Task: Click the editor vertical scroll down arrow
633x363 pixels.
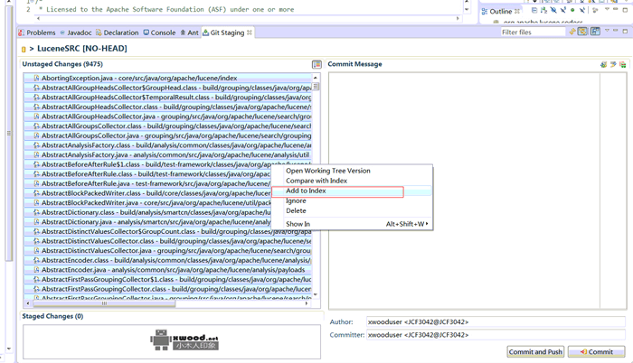Action: 467,10
